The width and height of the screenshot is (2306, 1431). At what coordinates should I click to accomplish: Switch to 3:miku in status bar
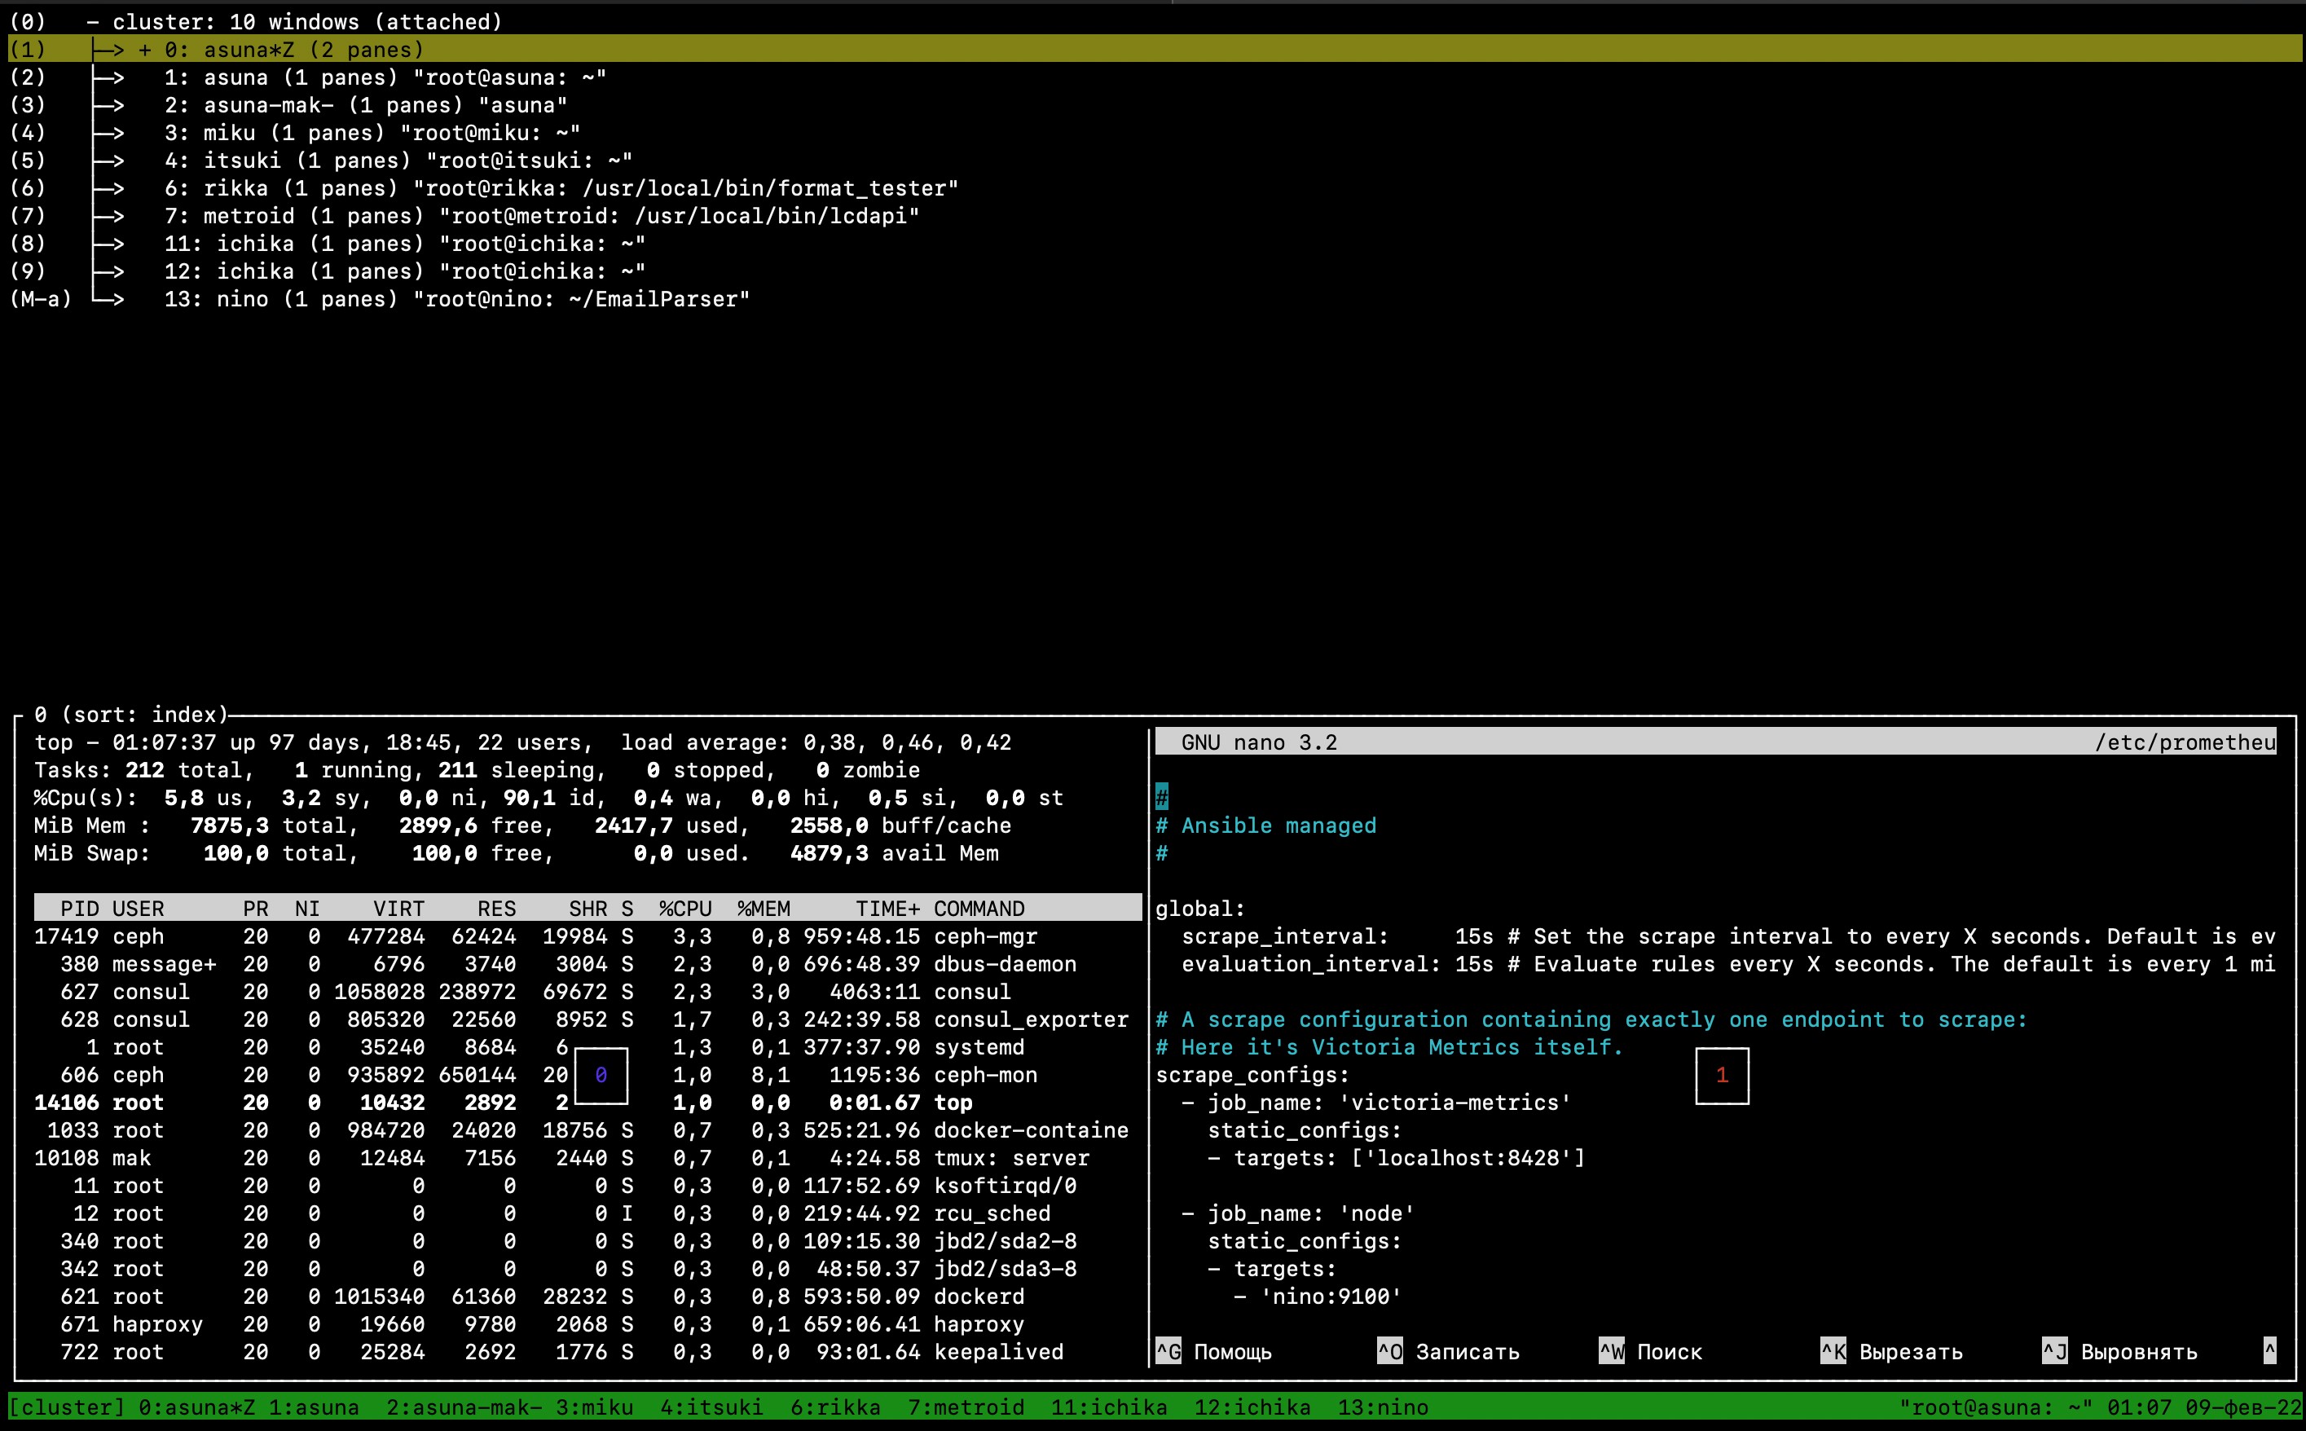(594, 1407)
